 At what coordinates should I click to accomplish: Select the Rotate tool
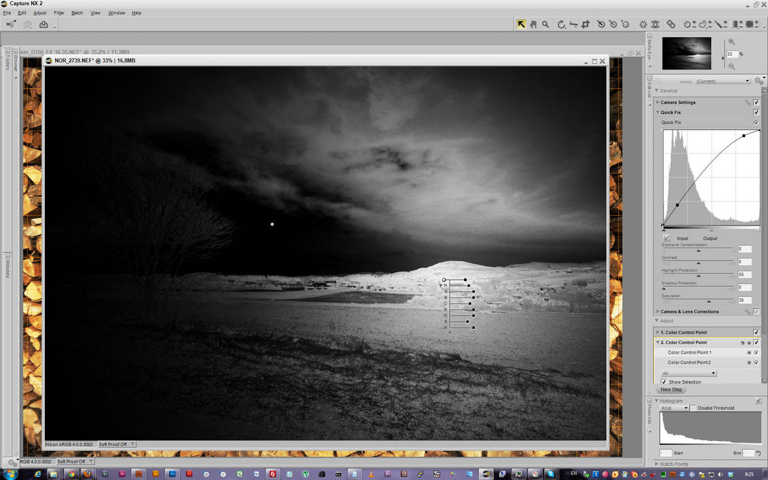click(561, 24)
